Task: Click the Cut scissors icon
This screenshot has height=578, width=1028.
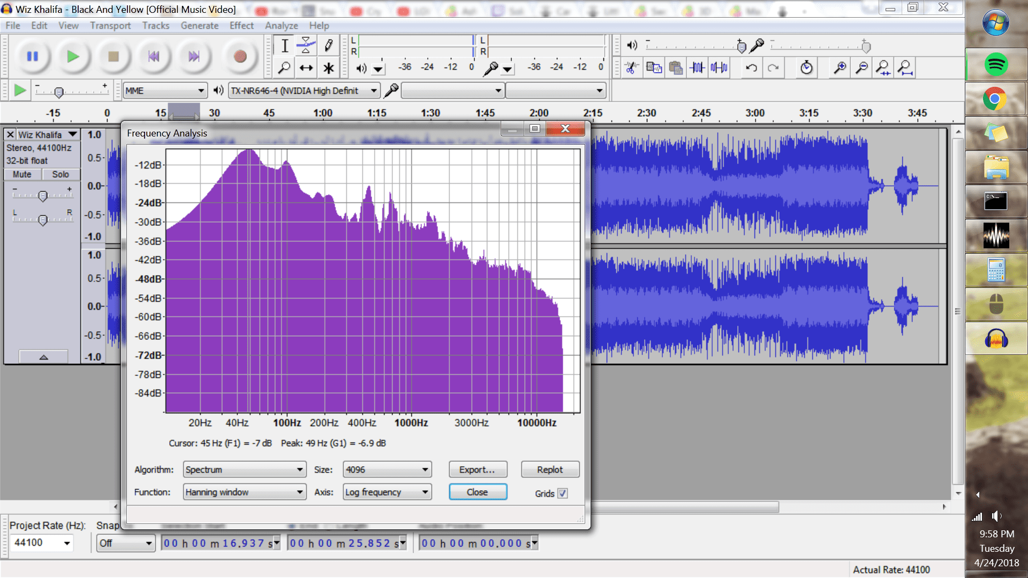Action: tap(632, 67)
